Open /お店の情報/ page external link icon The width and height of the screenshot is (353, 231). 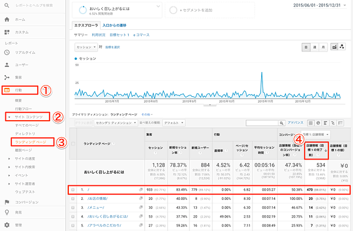141,198
